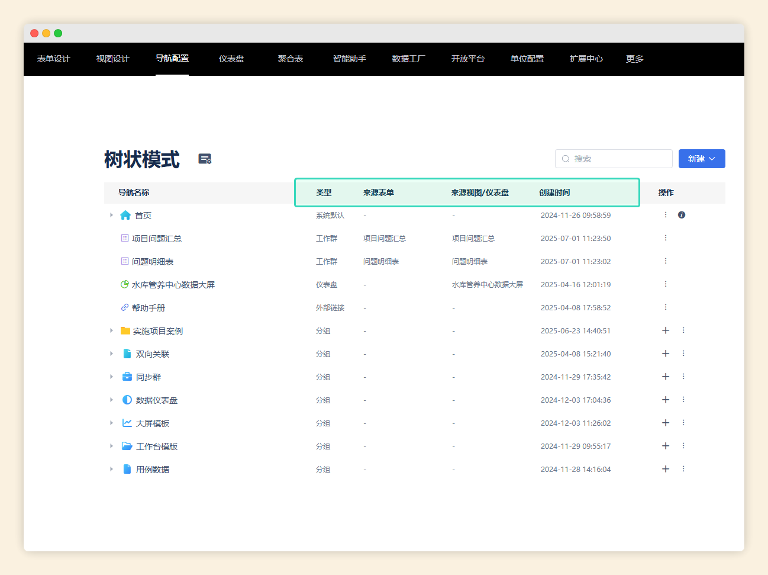Expand the 双向关联 group

[111, 354]
